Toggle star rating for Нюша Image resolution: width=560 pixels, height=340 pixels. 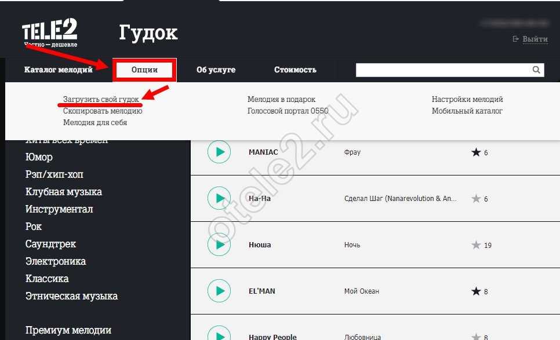pyautogui.click(x=476, y=245)
